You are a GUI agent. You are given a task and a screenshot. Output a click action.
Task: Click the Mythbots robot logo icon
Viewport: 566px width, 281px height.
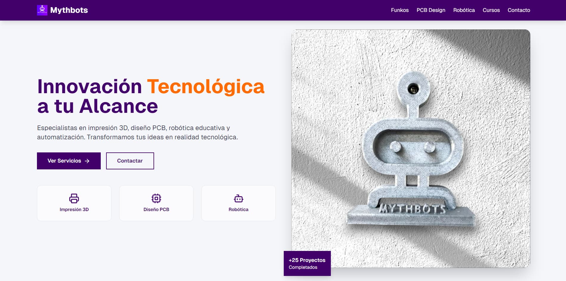pos(42,10)
